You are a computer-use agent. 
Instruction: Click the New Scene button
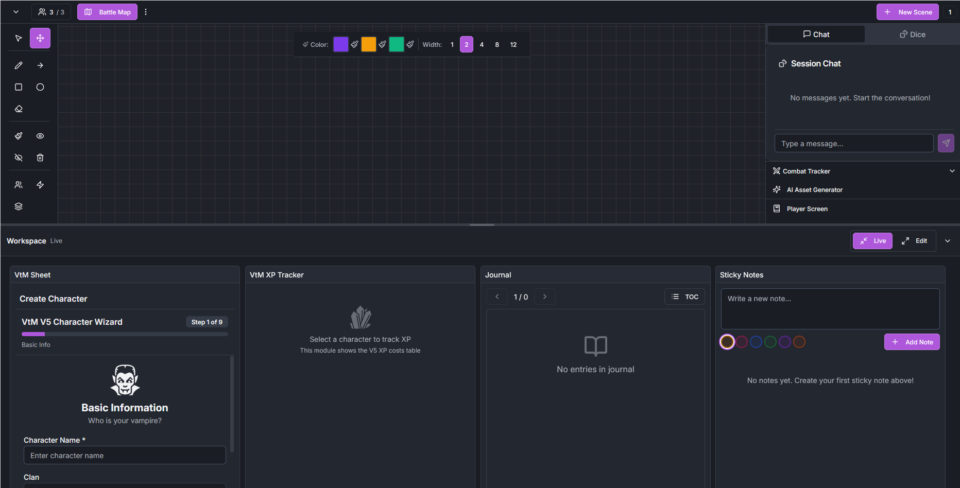click(907, 12)
